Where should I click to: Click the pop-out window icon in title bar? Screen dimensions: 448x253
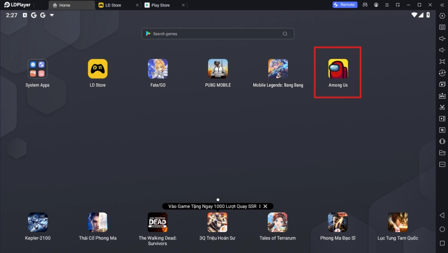point(398,5)
